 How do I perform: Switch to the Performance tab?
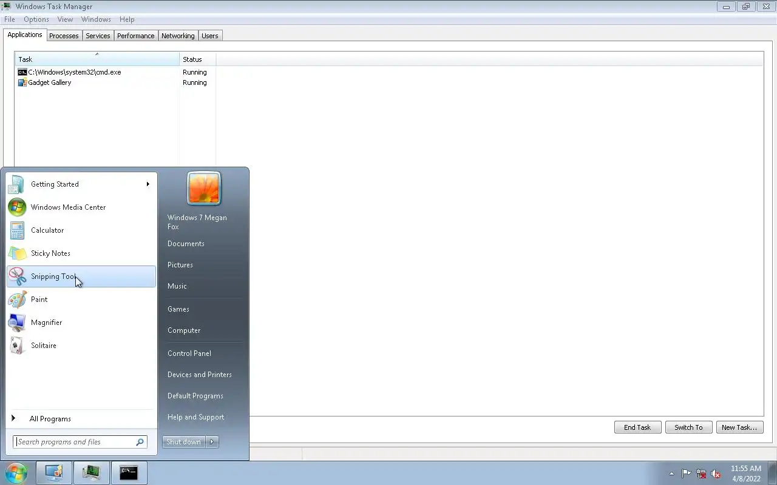tap(136, 36)
